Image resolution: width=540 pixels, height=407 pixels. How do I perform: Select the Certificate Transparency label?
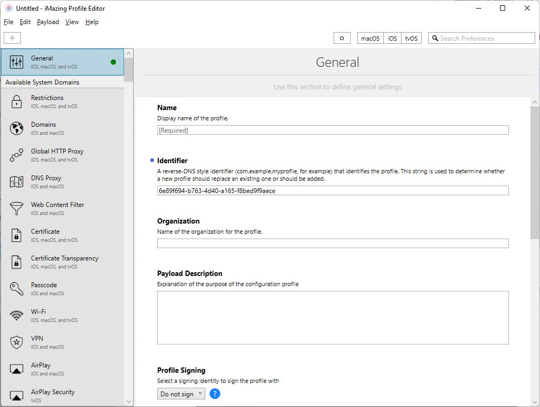[65, 258]
